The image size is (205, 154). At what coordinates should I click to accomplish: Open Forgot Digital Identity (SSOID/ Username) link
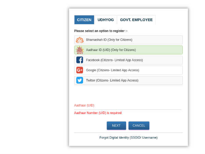click(x=128, y=138)
